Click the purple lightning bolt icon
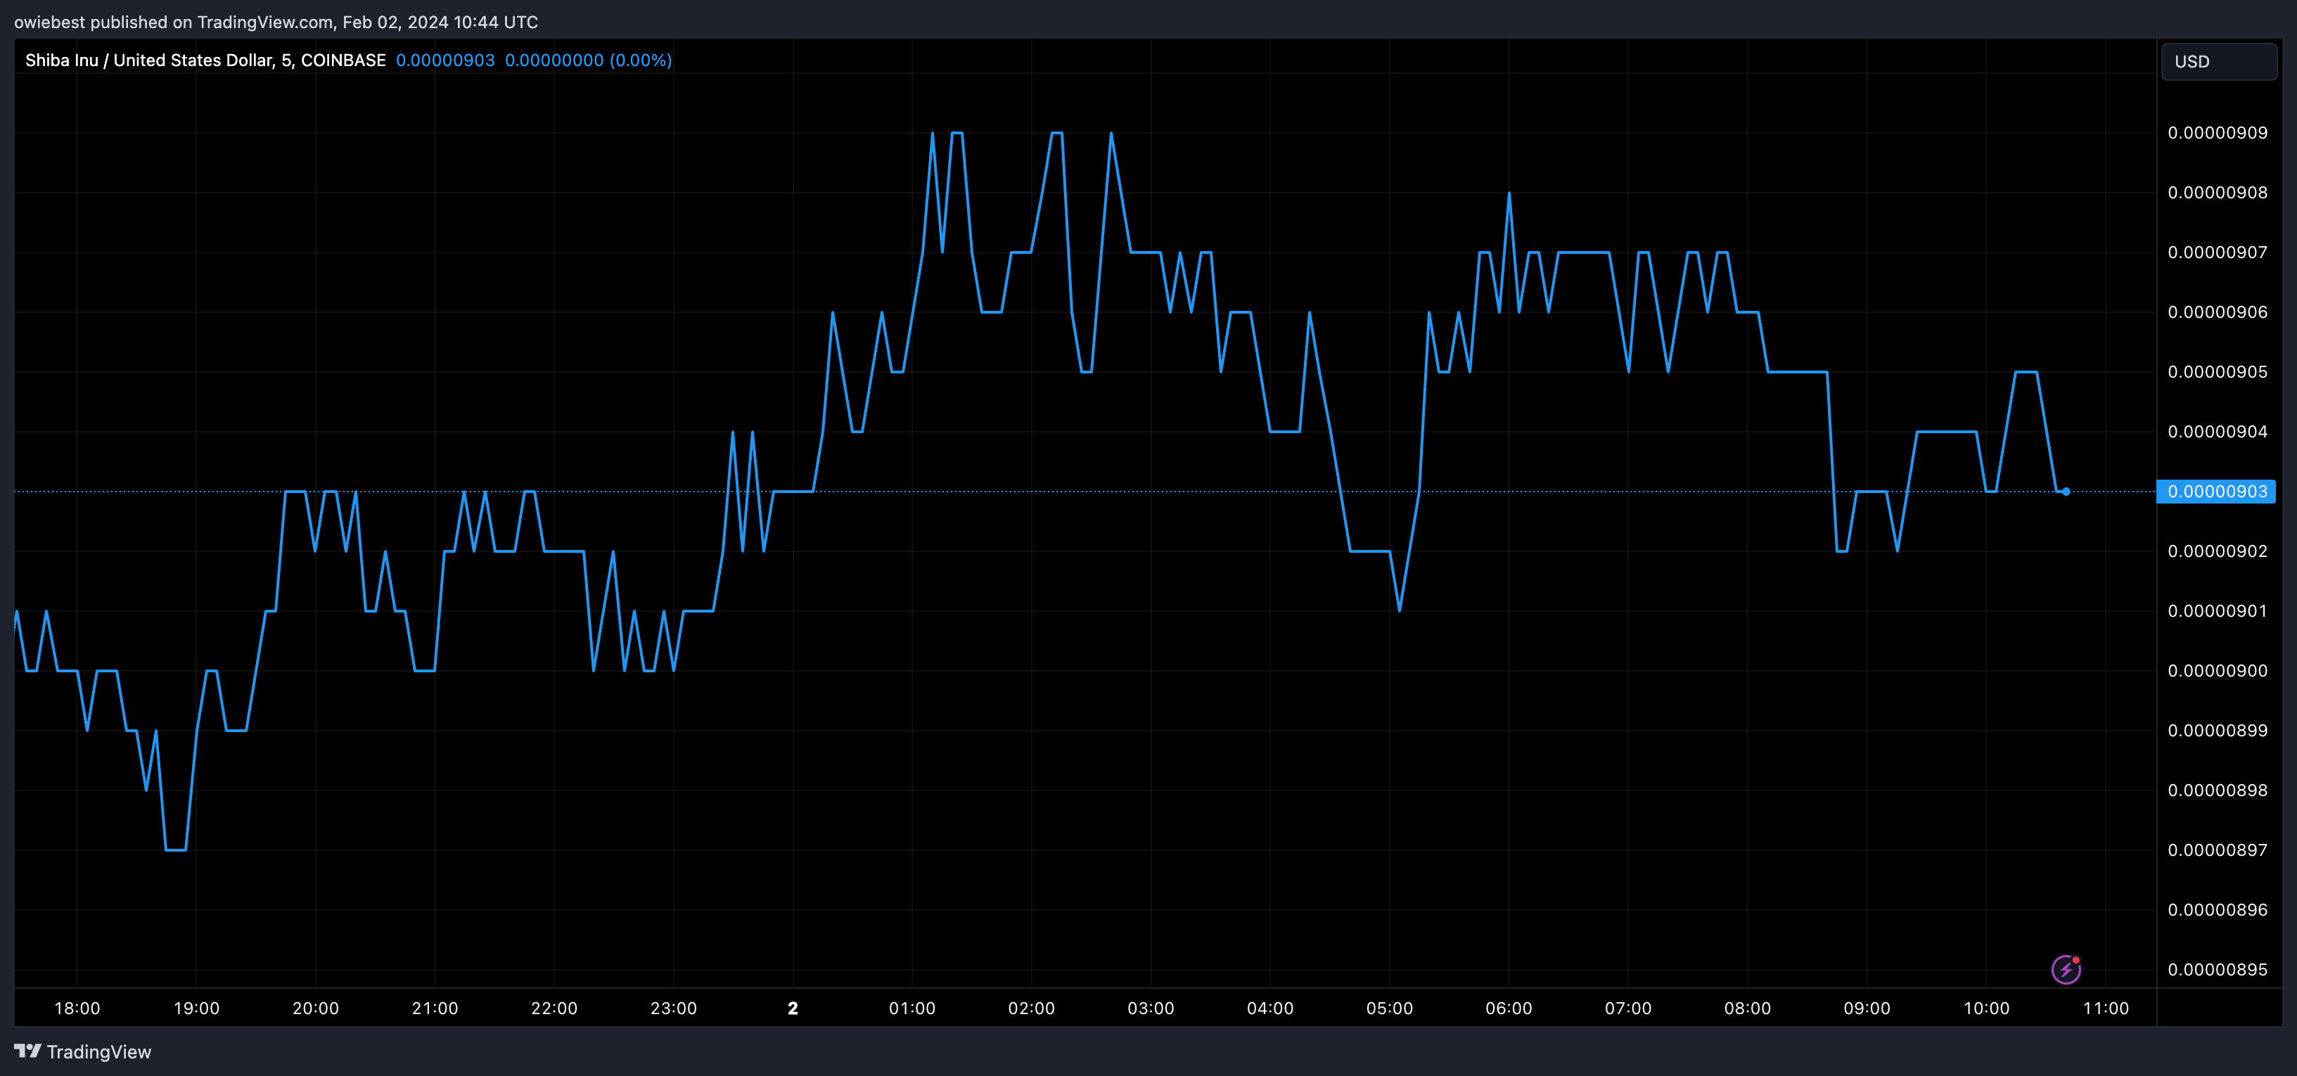The image size is (2297, 1076). pos(2065,969)
